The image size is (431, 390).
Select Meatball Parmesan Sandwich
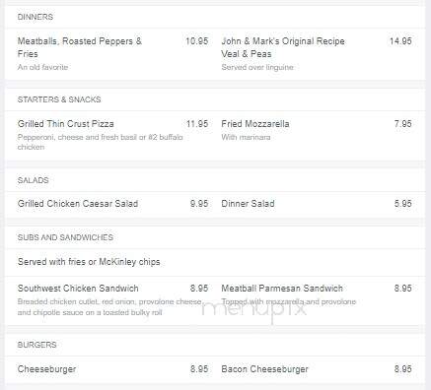click(x=282, y=289)
